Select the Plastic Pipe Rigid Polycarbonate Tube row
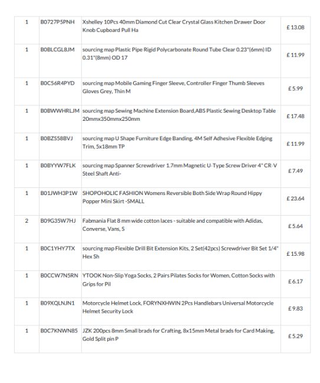 pyautogui.click(x=163, y=61)
